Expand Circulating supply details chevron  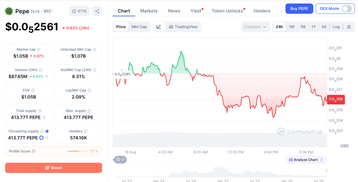coord(47,138)
